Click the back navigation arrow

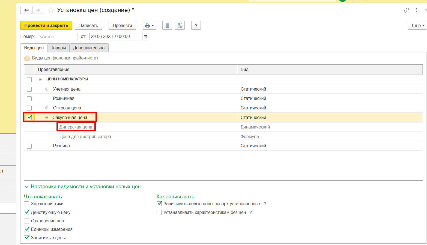[x=26, y=10]
